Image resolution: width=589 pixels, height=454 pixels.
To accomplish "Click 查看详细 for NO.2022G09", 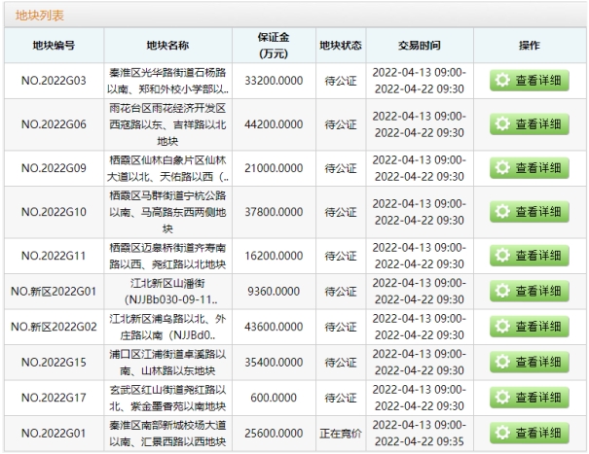I will (x=530, y=168).
